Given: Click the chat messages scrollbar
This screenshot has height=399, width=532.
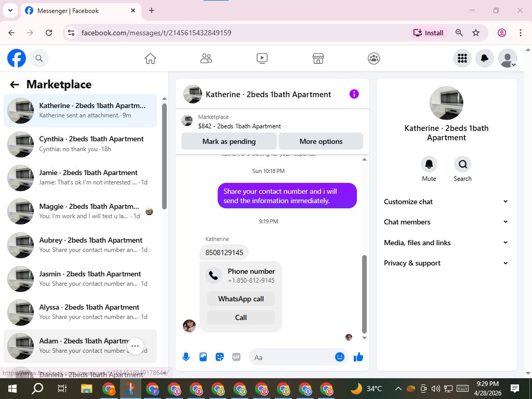Looking at the screenshot, I should (x=364, y=294).
